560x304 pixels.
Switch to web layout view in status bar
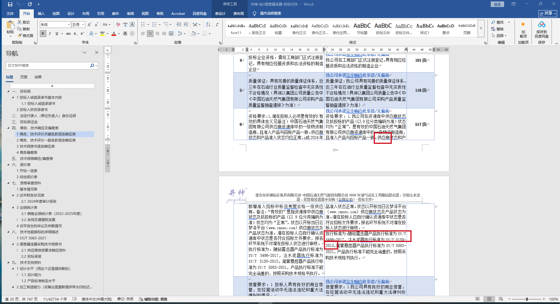pyautogui.click(x=501, y=299)
